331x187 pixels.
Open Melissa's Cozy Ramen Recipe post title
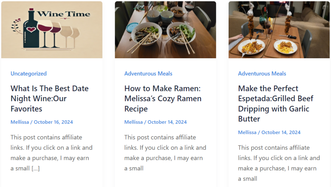163,98
